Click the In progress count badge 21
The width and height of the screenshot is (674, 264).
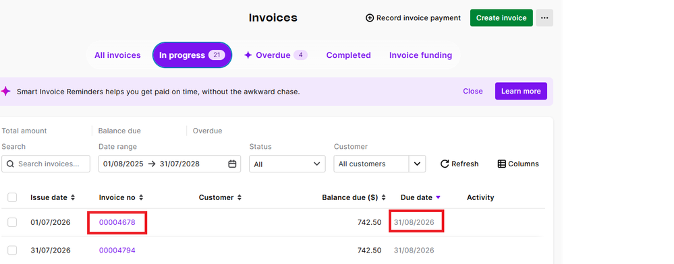217,55
